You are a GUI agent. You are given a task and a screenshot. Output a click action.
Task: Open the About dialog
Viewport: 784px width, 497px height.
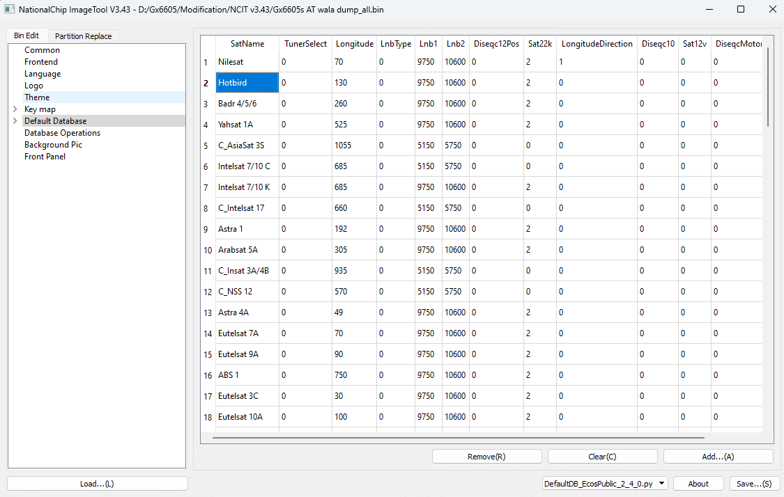click(x=698, y=483)
